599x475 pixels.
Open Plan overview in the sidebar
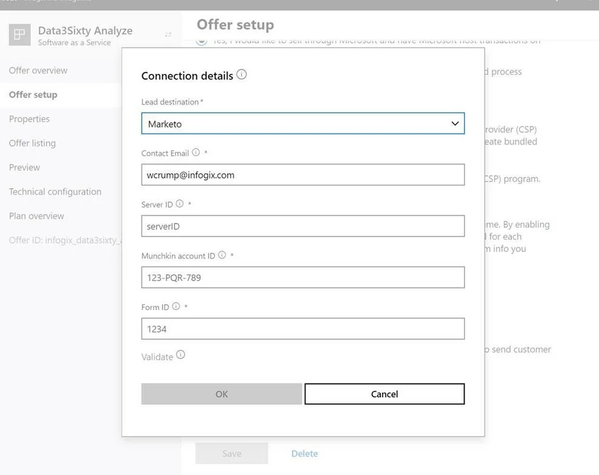click(x=37, y=216)
